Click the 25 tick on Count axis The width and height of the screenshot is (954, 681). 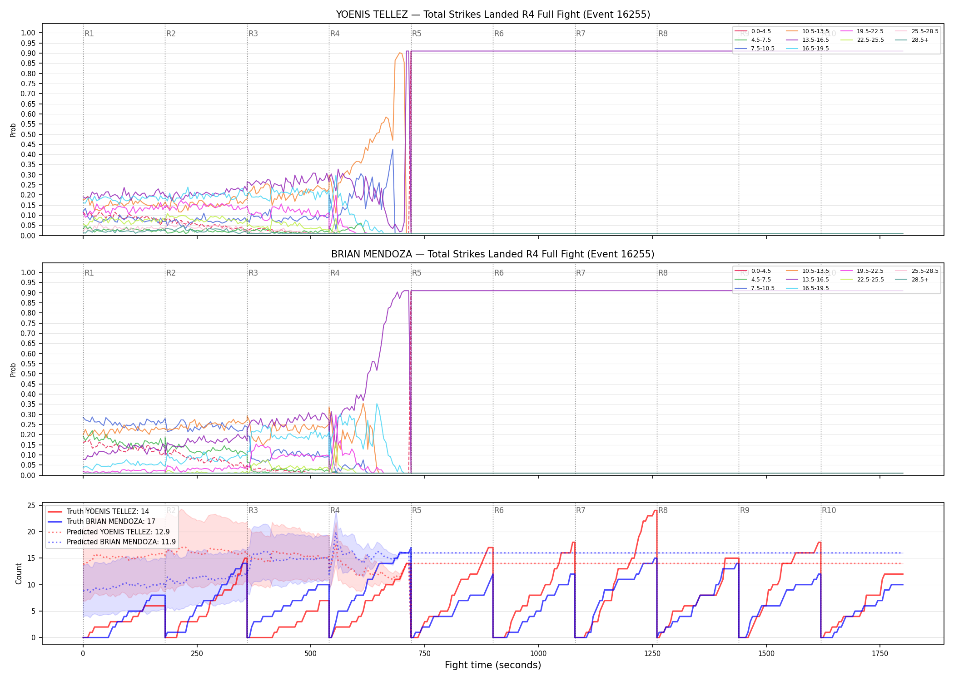tap(31, 505)
